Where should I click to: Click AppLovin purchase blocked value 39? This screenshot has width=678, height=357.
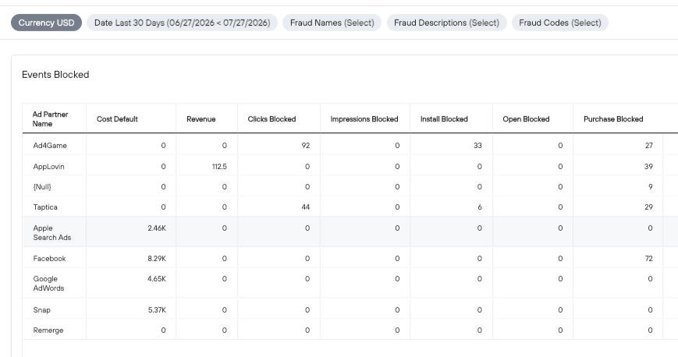pyautogui.click(x=648, y=167)
